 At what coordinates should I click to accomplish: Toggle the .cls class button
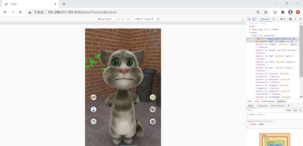tap(295, 110)
